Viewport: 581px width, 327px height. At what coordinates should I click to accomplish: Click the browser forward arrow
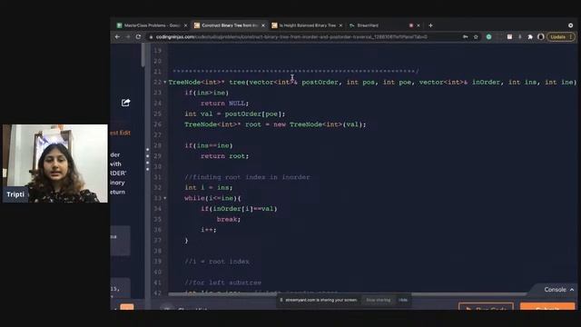(128, 36)
